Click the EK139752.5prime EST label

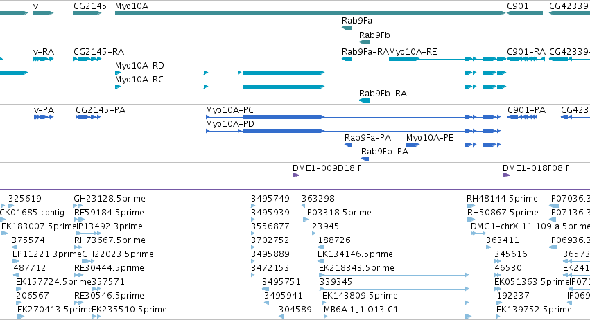point(535,310)
